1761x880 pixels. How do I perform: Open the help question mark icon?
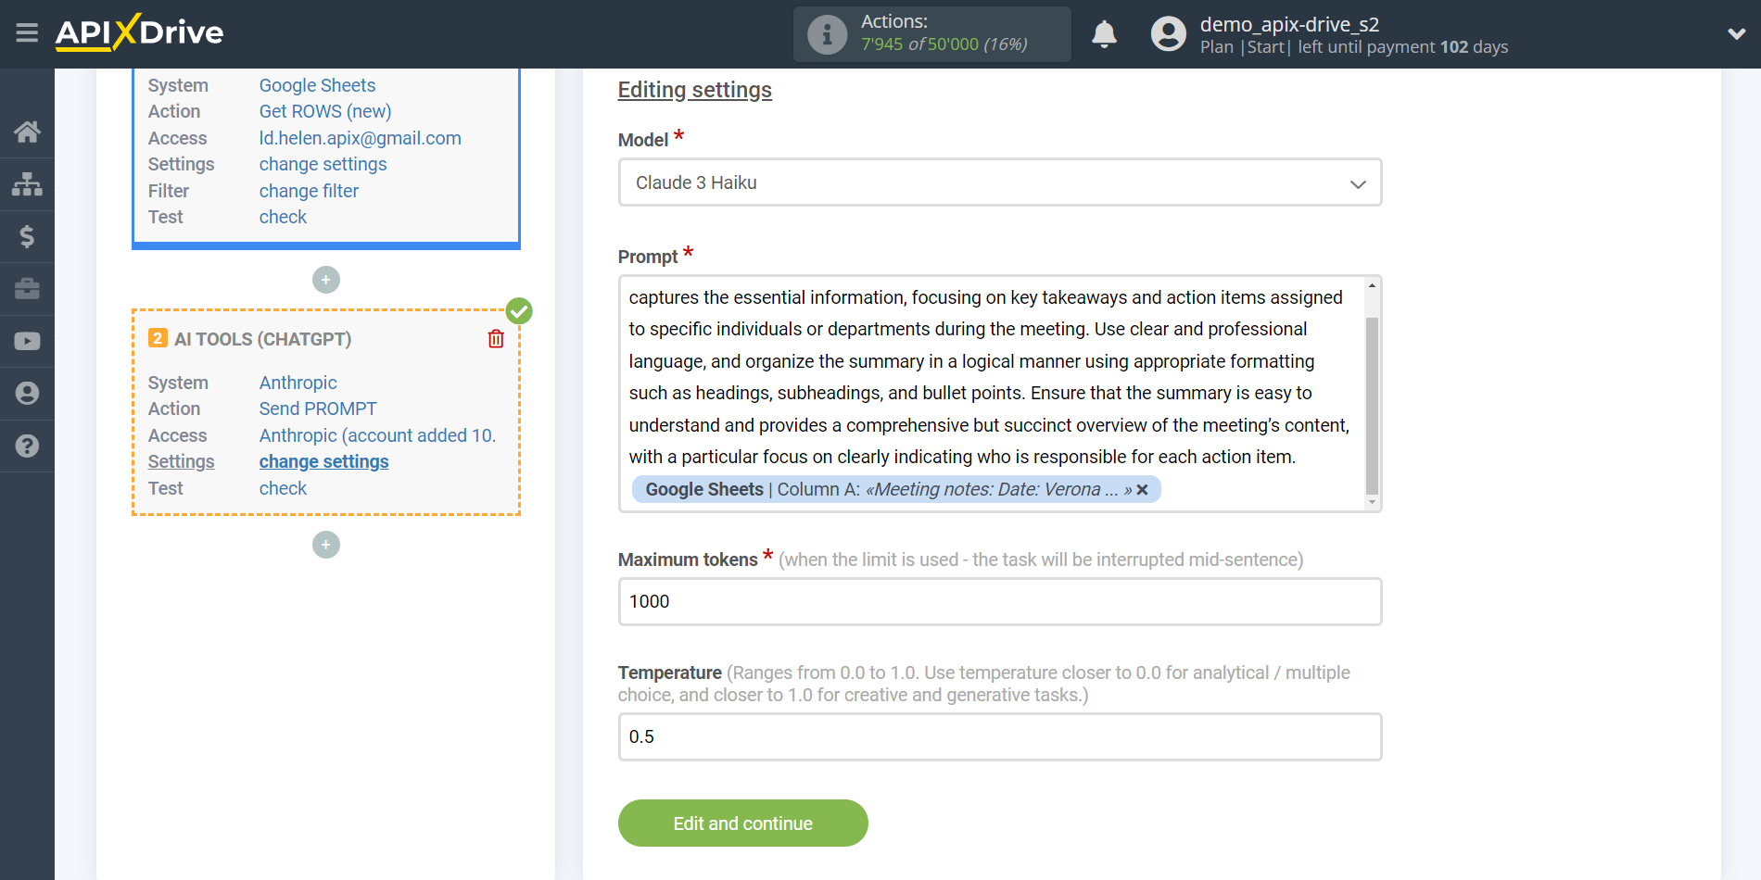click(27, 446)
